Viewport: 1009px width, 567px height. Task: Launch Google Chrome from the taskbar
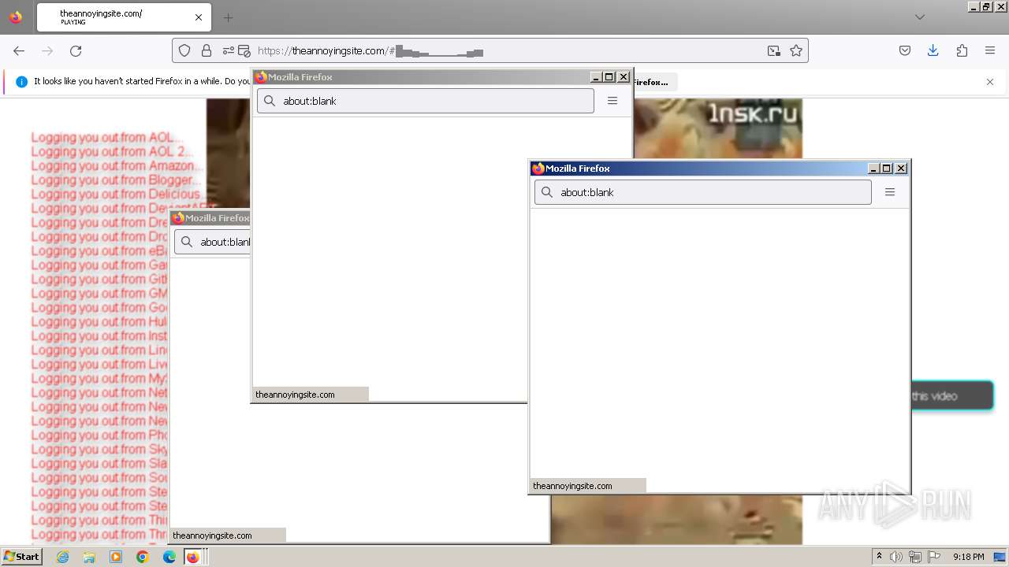143,557
